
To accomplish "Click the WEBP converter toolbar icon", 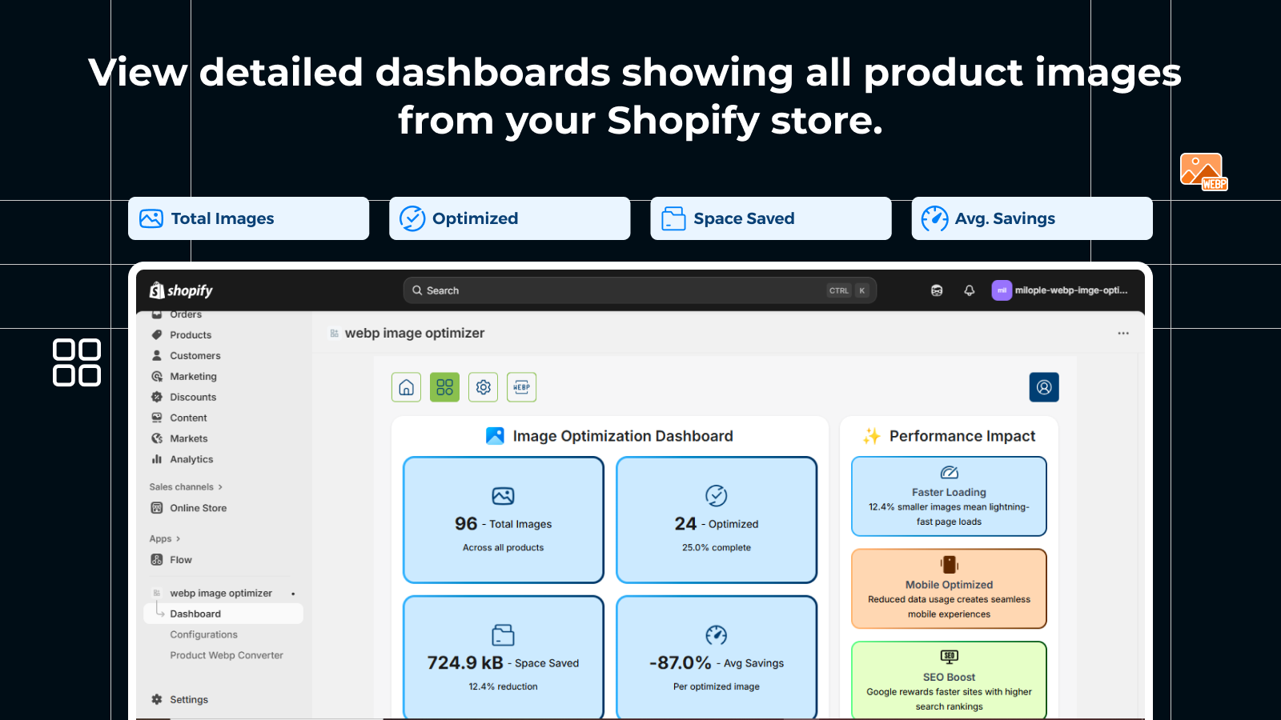I will (x=521, y=387).
